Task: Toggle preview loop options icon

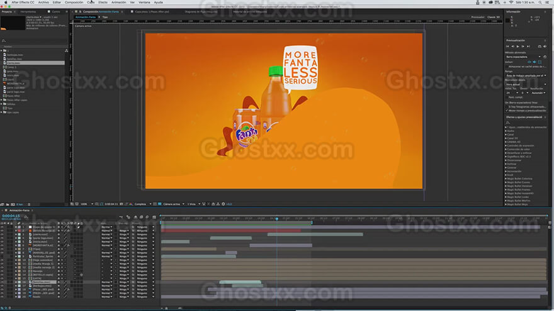Action: pos(540,46)
